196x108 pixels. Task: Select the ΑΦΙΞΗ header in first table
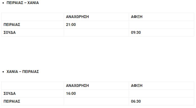[137, 17]
